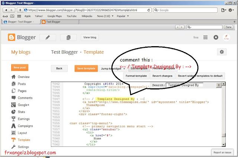Open the page menu icon
The width and height of the screenshot is (238, 158).
coord(223,10)
